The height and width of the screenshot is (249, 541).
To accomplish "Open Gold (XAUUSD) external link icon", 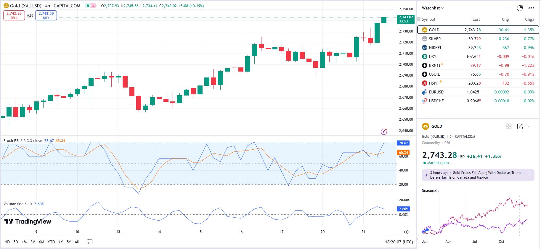I will pyautogui.click(x=449, y=137).
